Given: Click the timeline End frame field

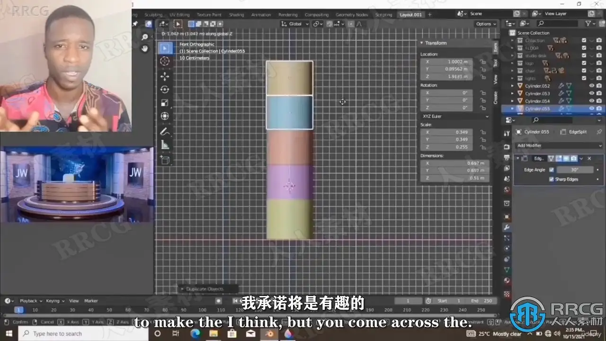Looking at the screenshot, I should pos(481,301).
